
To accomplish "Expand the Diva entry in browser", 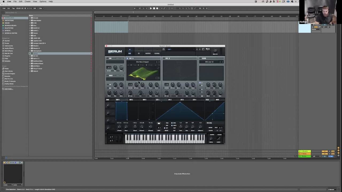I will click(x=30, y=26).
